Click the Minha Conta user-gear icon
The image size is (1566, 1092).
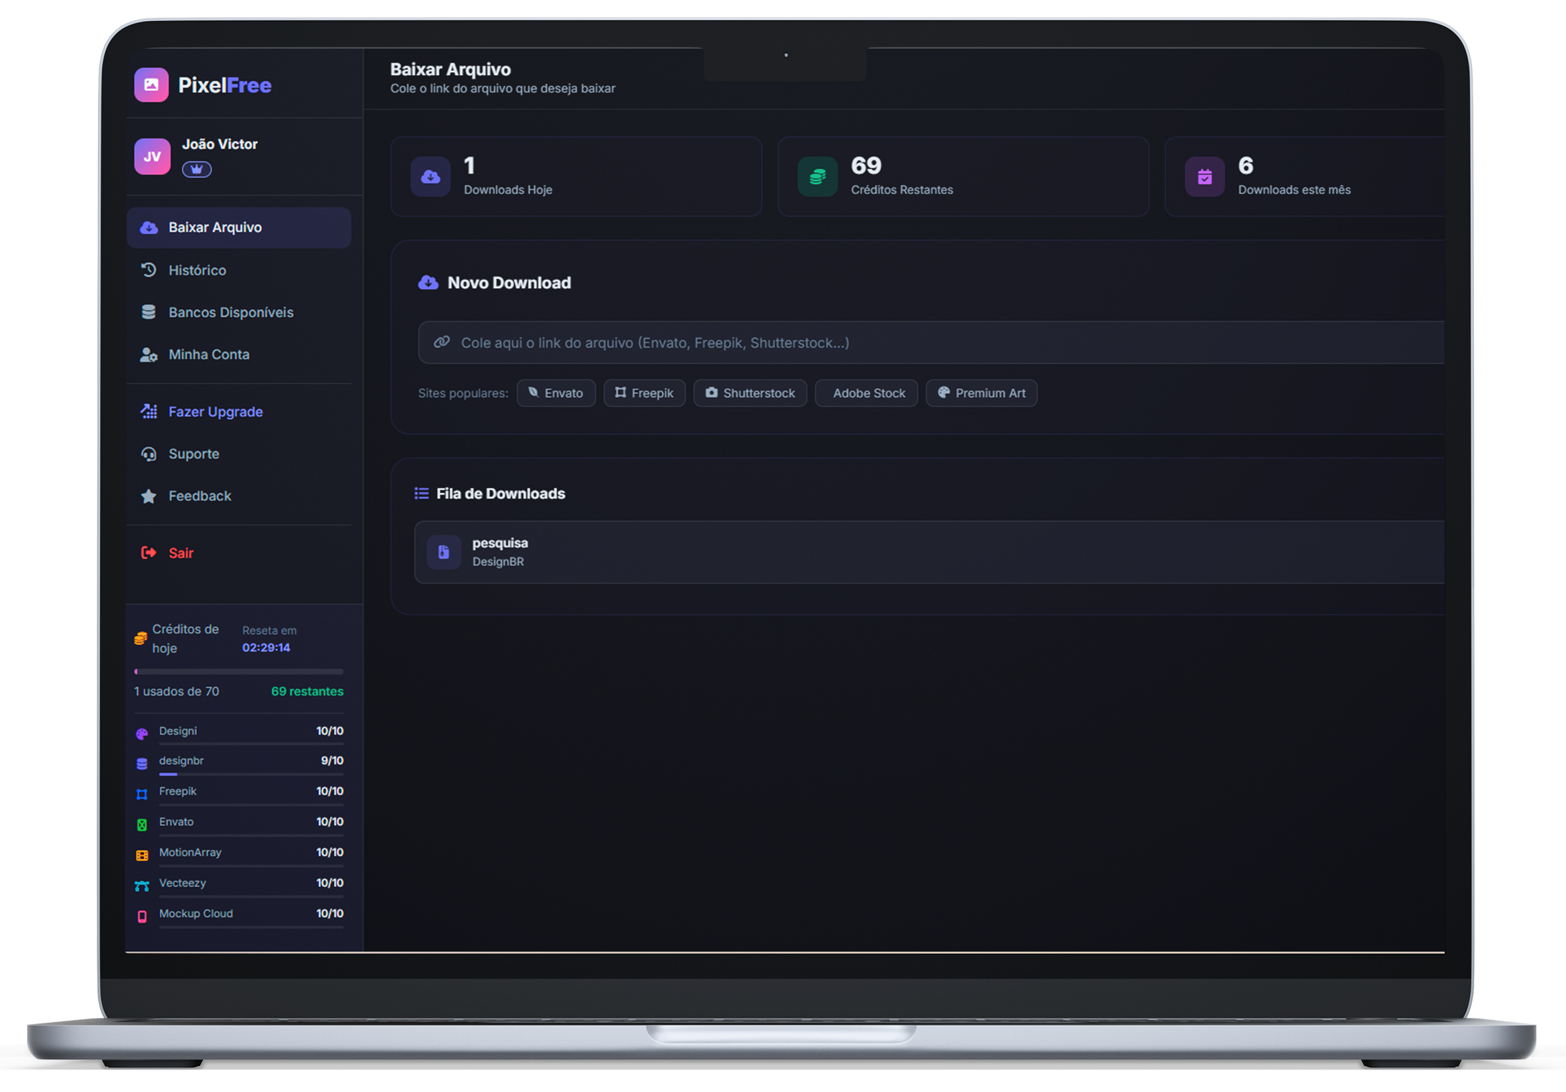(149, 355)
